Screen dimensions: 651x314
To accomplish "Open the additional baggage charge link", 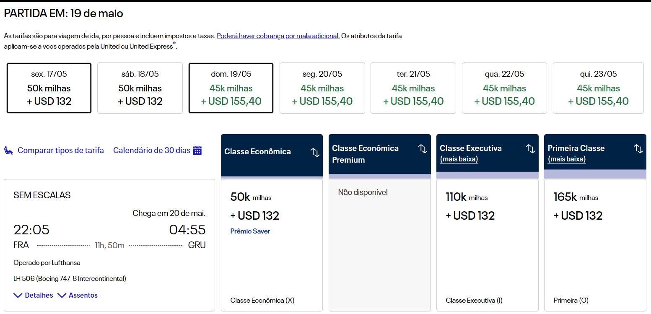I will point(278,36).
